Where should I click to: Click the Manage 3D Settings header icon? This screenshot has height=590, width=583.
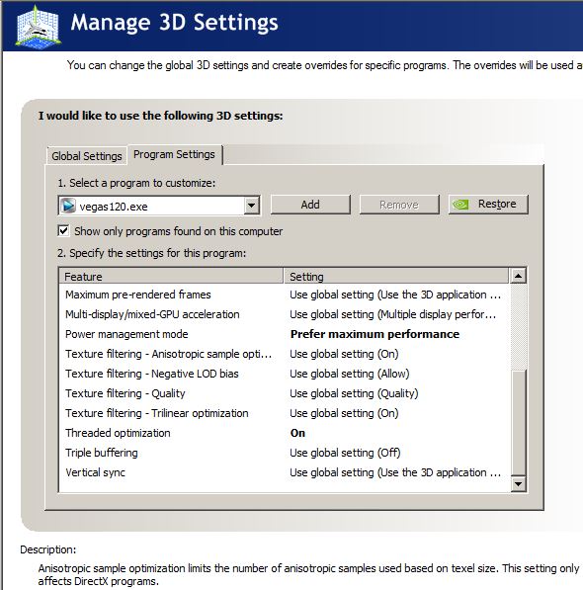tap(38, 27)
